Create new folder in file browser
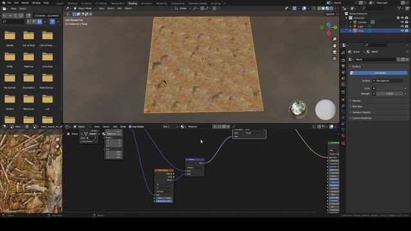This screenshot has width=411, height=231. point(28,15)
